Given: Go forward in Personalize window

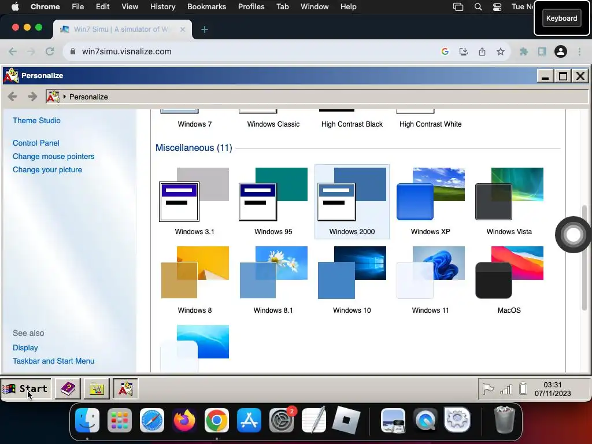Looking at the screenshot, I should [x=32, y=97].
